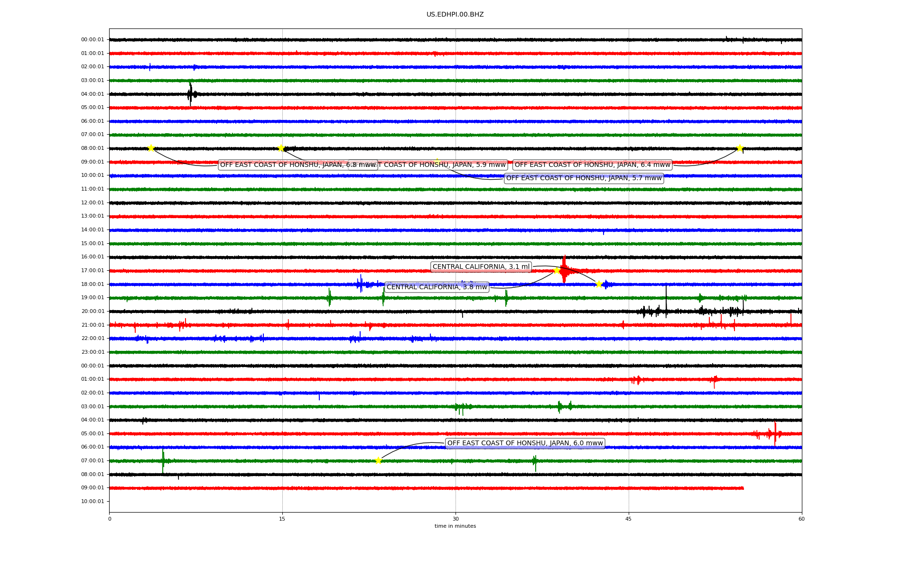Image resolution: width=911 pixels, height=569 pixels.
Task: Click the Honshu Japan 6.8 mww annotation label
Action: (285, 165)
